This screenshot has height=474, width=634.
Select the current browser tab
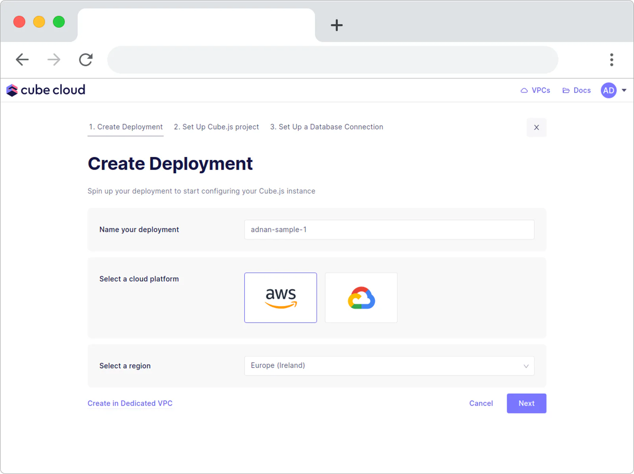point(196,25)
